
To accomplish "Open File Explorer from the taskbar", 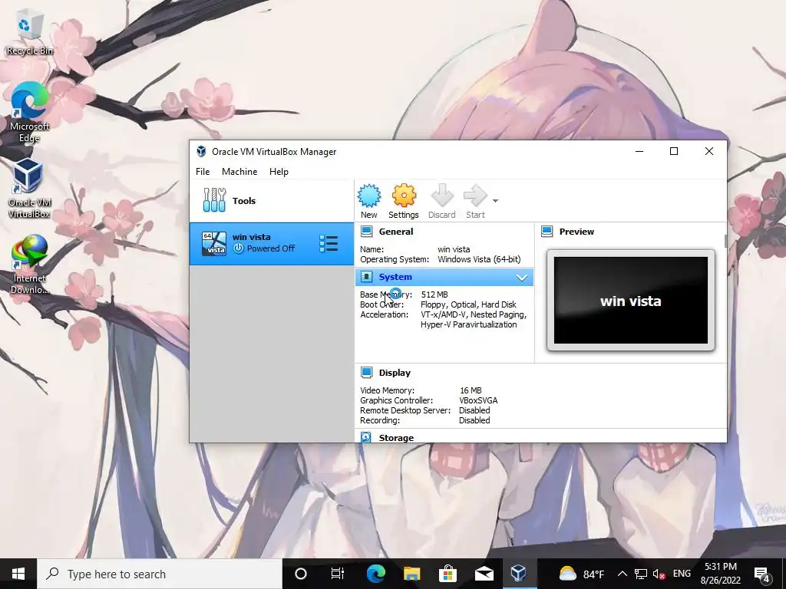I will click(x=411, y=574).
